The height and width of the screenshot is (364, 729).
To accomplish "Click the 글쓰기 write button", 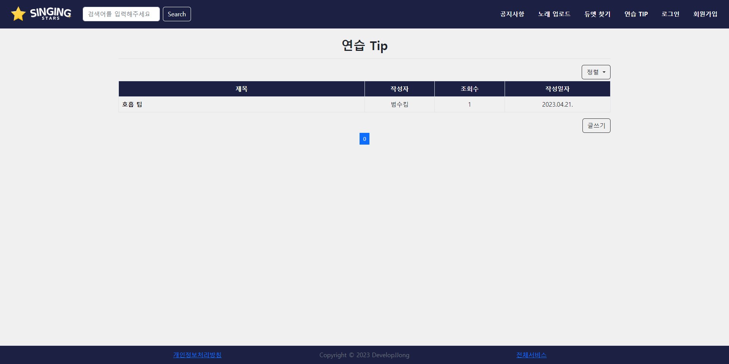I will click(x=596, y=125).
